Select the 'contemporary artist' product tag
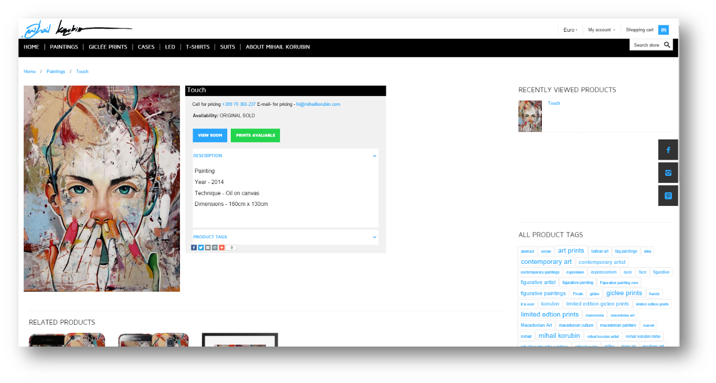This screenshot has width=716, height=383. coord(602,262)
